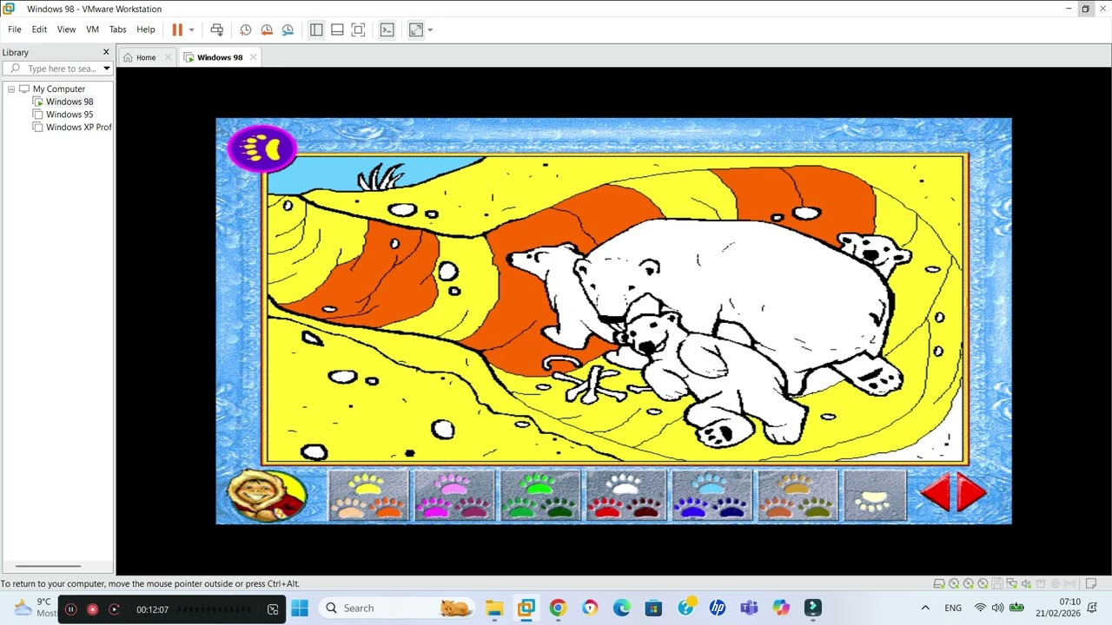
Task: Open the VM menu
Action: pos(92,30)
